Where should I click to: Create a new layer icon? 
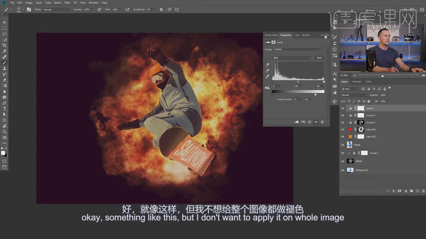click(417, 191)
